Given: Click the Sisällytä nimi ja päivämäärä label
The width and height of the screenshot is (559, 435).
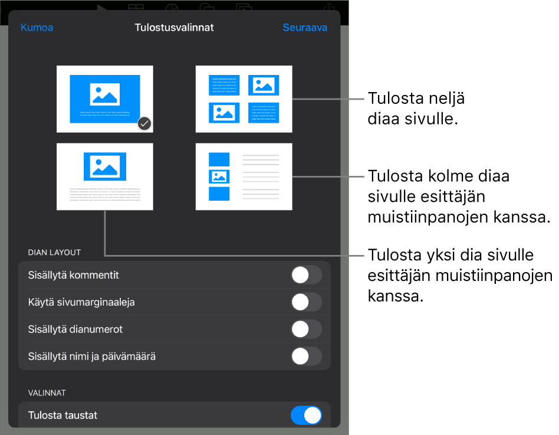Looking at the screenshot, I should [91, 356].
